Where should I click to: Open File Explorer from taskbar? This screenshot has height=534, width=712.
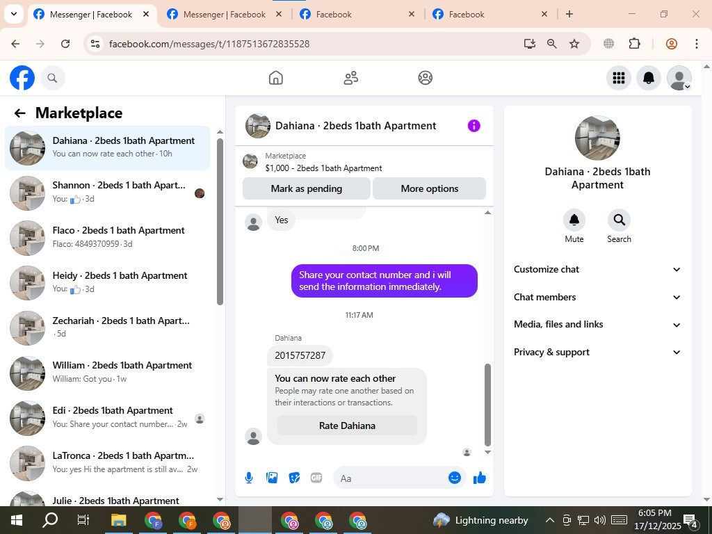pyautogui.click(x=119, y=520)
